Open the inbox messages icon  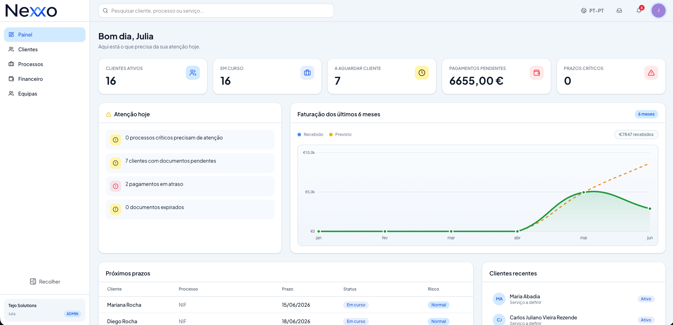click(619, 11)
